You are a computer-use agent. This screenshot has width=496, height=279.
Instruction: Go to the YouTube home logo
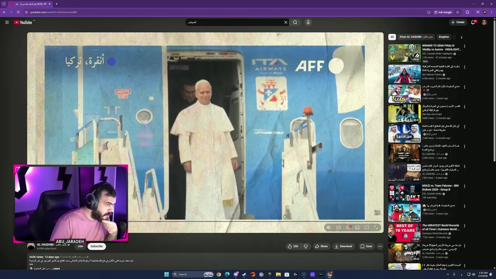point(23,22)
